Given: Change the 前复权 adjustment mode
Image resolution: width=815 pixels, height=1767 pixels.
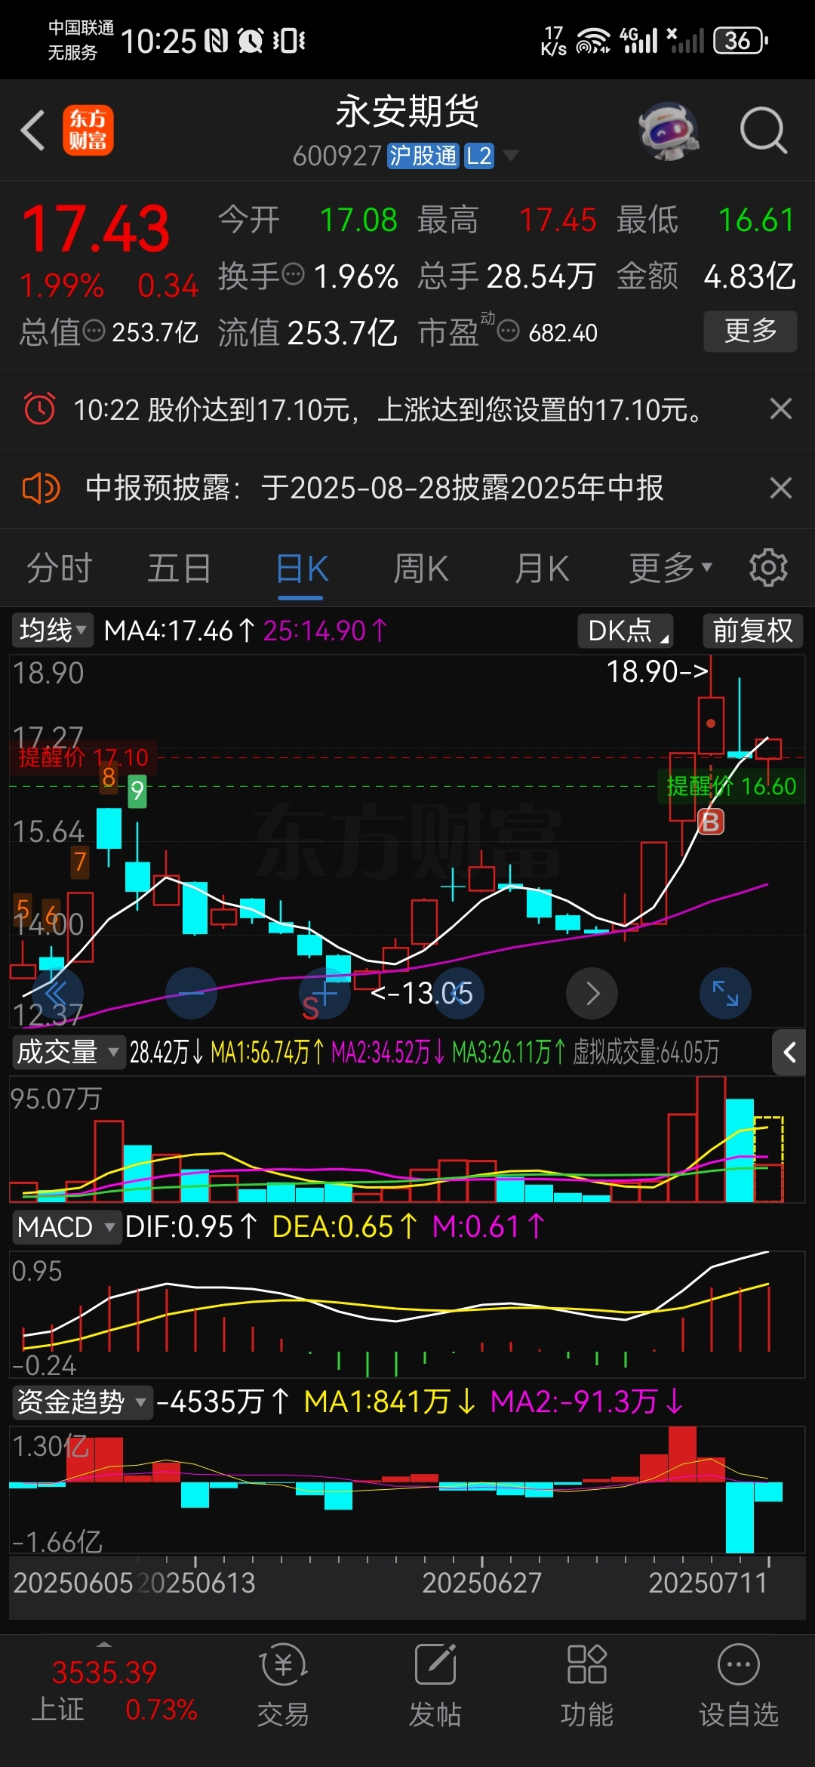Looking at the screenshot, I should 752,631.
